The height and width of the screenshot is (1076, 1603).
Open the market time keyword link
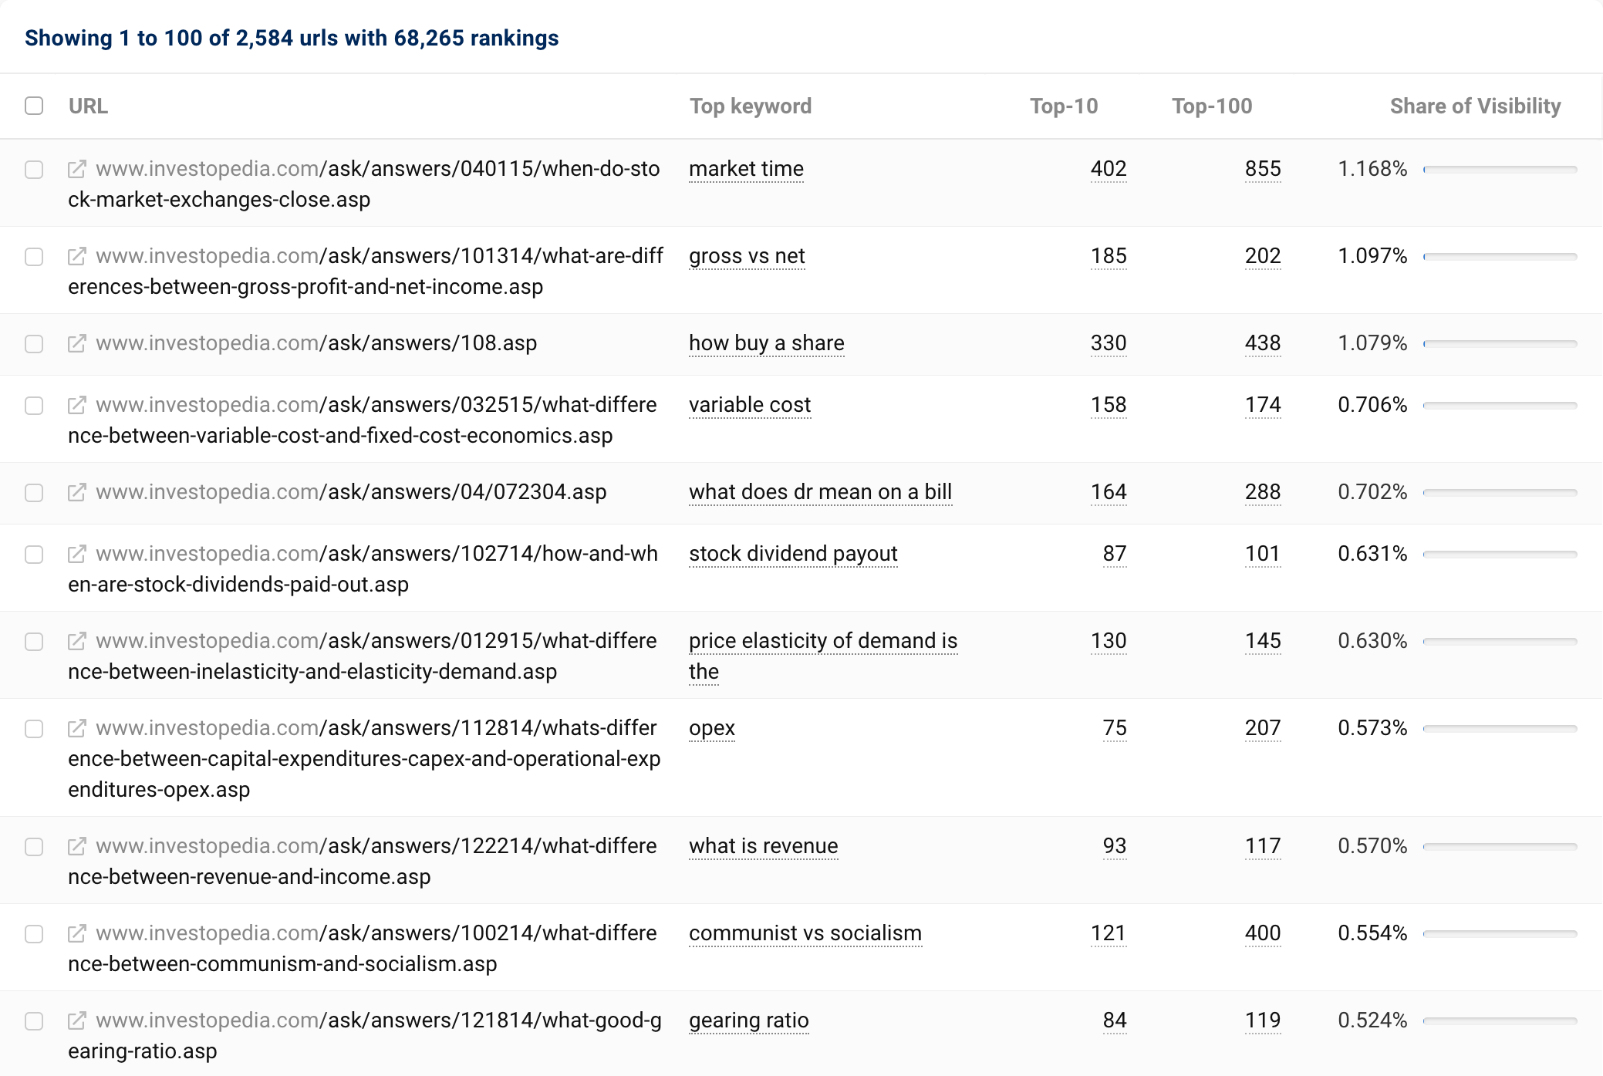746,169
